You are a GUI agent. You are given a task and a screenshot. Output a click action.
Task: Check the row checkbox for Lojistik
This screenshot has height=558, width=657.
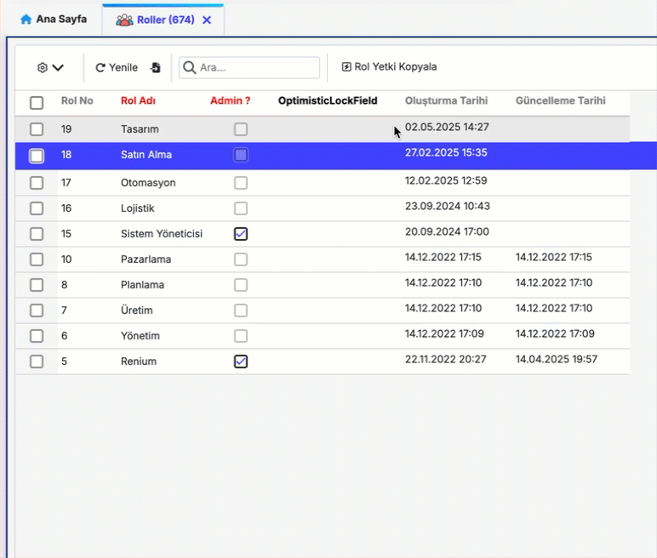point(37,208)
